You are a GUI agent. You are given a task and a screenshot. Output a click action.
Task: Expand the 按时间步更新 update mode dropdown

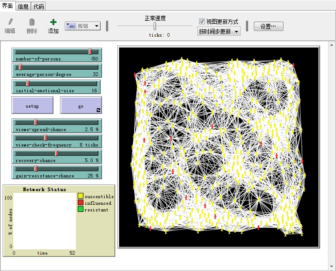[219, 31]
